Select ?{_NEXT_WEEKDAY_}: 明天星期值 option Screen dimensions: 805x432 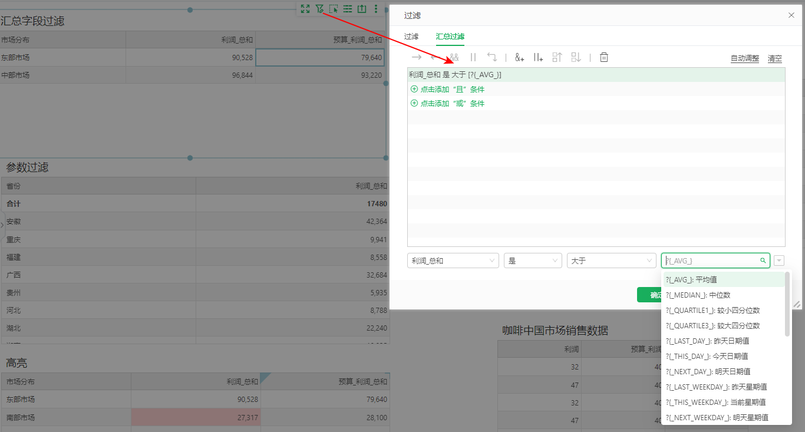[724, 417]
